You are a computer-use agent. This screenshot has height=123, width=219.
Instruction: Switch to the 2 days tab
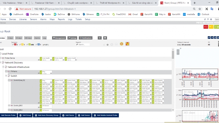coord(10,38)
